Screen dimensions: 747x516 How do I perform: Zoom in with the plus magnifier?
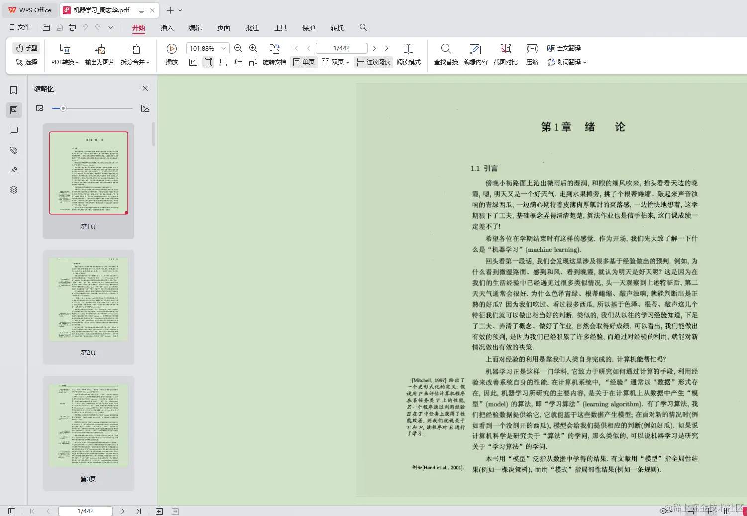(253, 48)
